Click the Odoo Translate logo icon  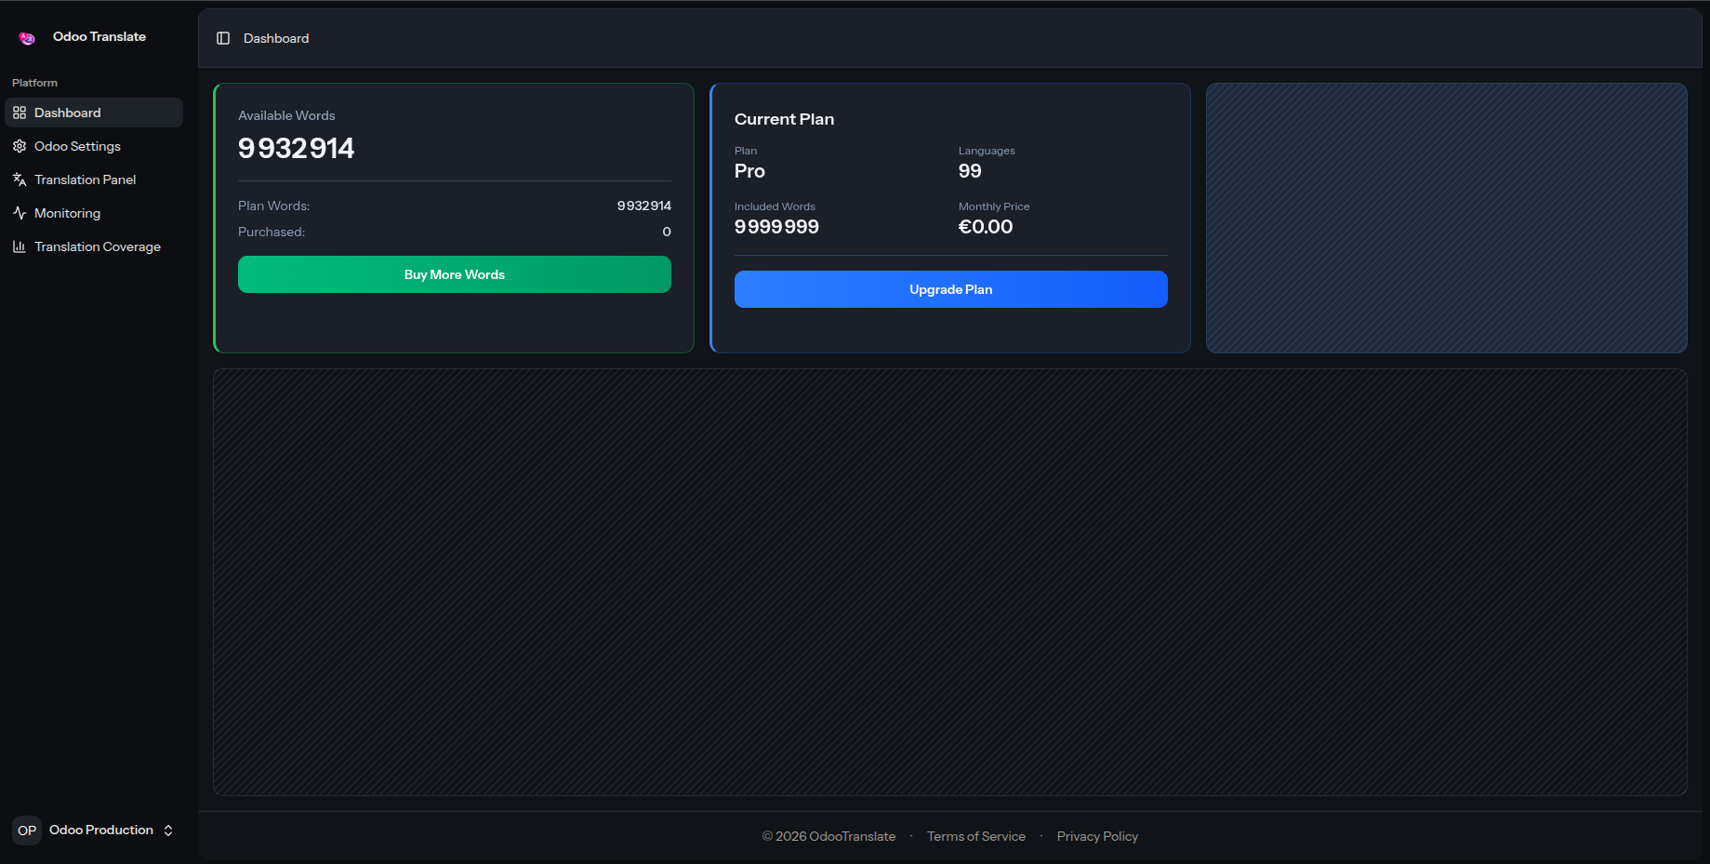click(x=27, y=38)
